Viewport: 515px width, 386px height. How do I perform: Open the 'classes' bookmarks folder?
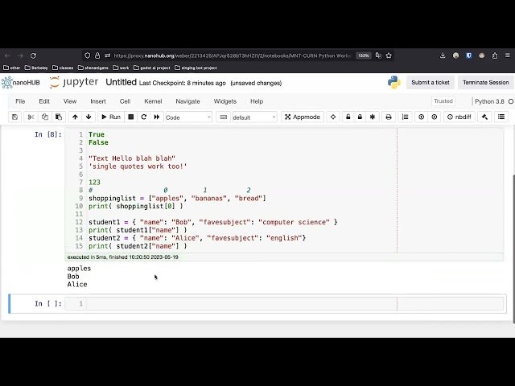[63, 68]
